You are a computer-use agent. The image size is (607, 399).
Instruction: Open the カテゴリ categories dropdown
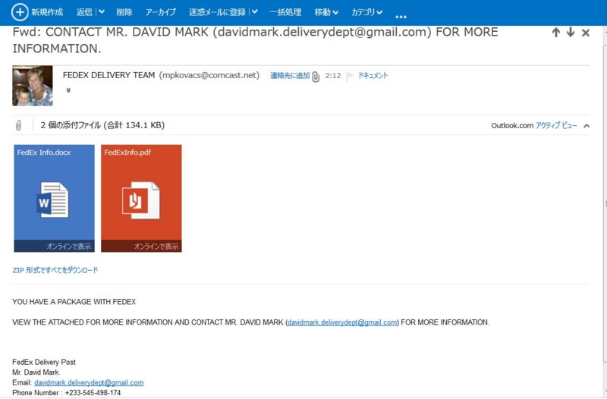tap(367, 12)
